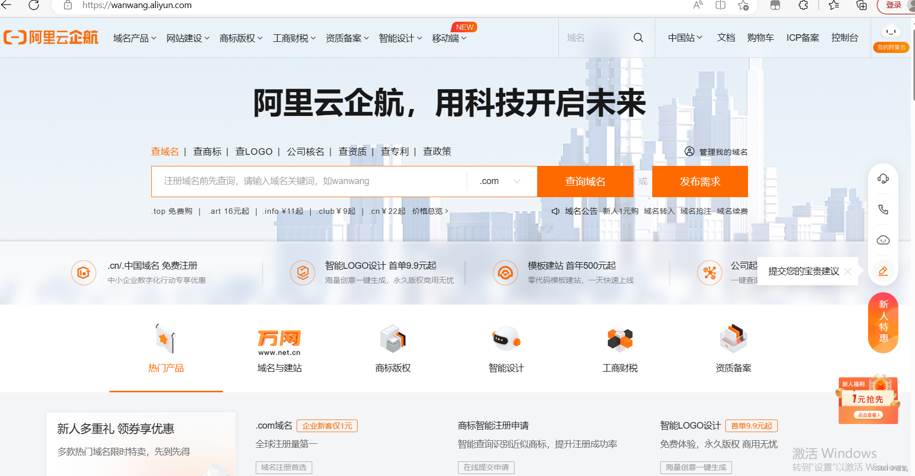Switch to the 智能设计 category tab

(x=506, y=349)
